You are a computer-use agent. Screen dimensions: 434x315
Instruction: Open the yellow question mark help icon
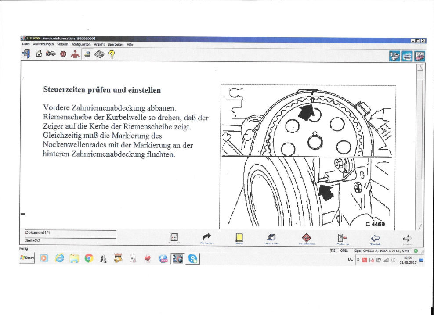(112, 54)
